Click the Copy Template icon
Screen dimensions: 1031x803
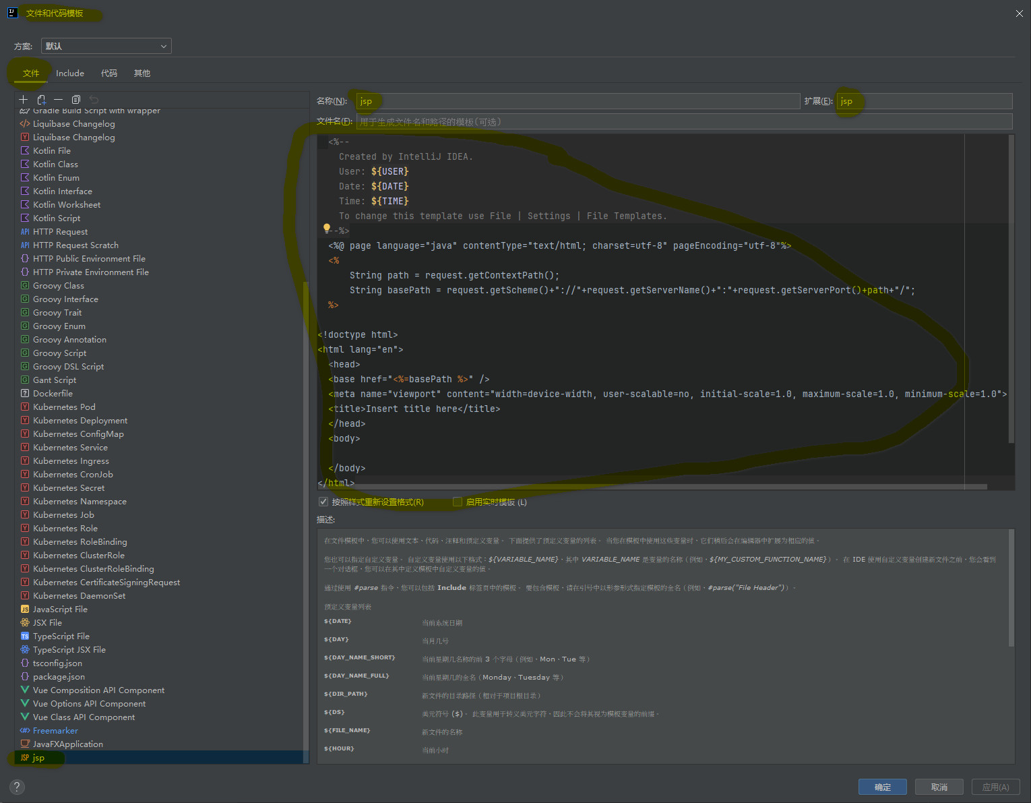pyautogui.click(x=76, y=100)
